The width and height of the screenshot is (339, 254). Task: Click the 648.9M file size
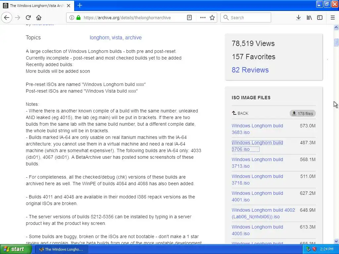pos(308,210)
